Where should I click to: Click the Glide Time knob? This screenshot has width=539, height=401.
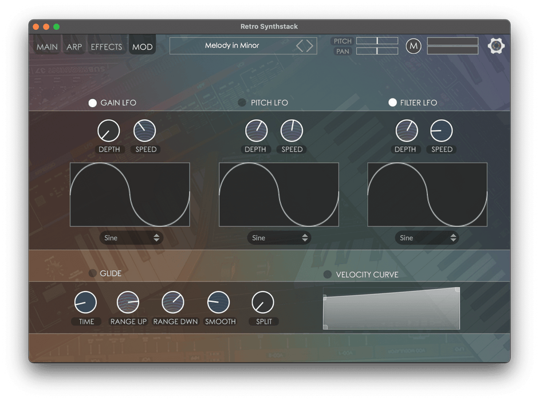pos(86,302)
